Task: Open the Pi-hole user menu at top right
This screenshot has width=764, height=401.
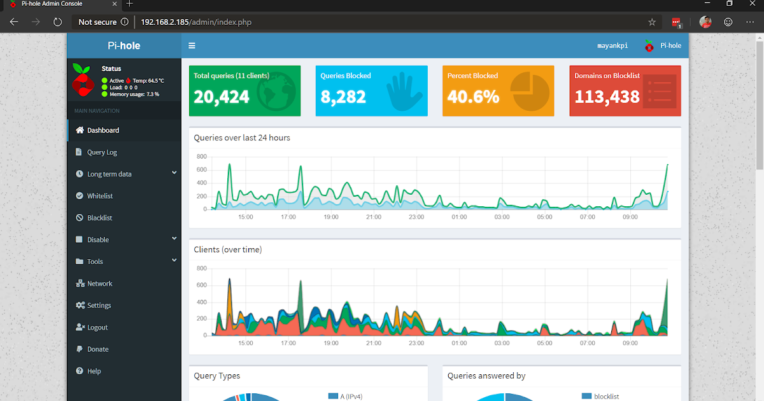Action: click(663, 46)
